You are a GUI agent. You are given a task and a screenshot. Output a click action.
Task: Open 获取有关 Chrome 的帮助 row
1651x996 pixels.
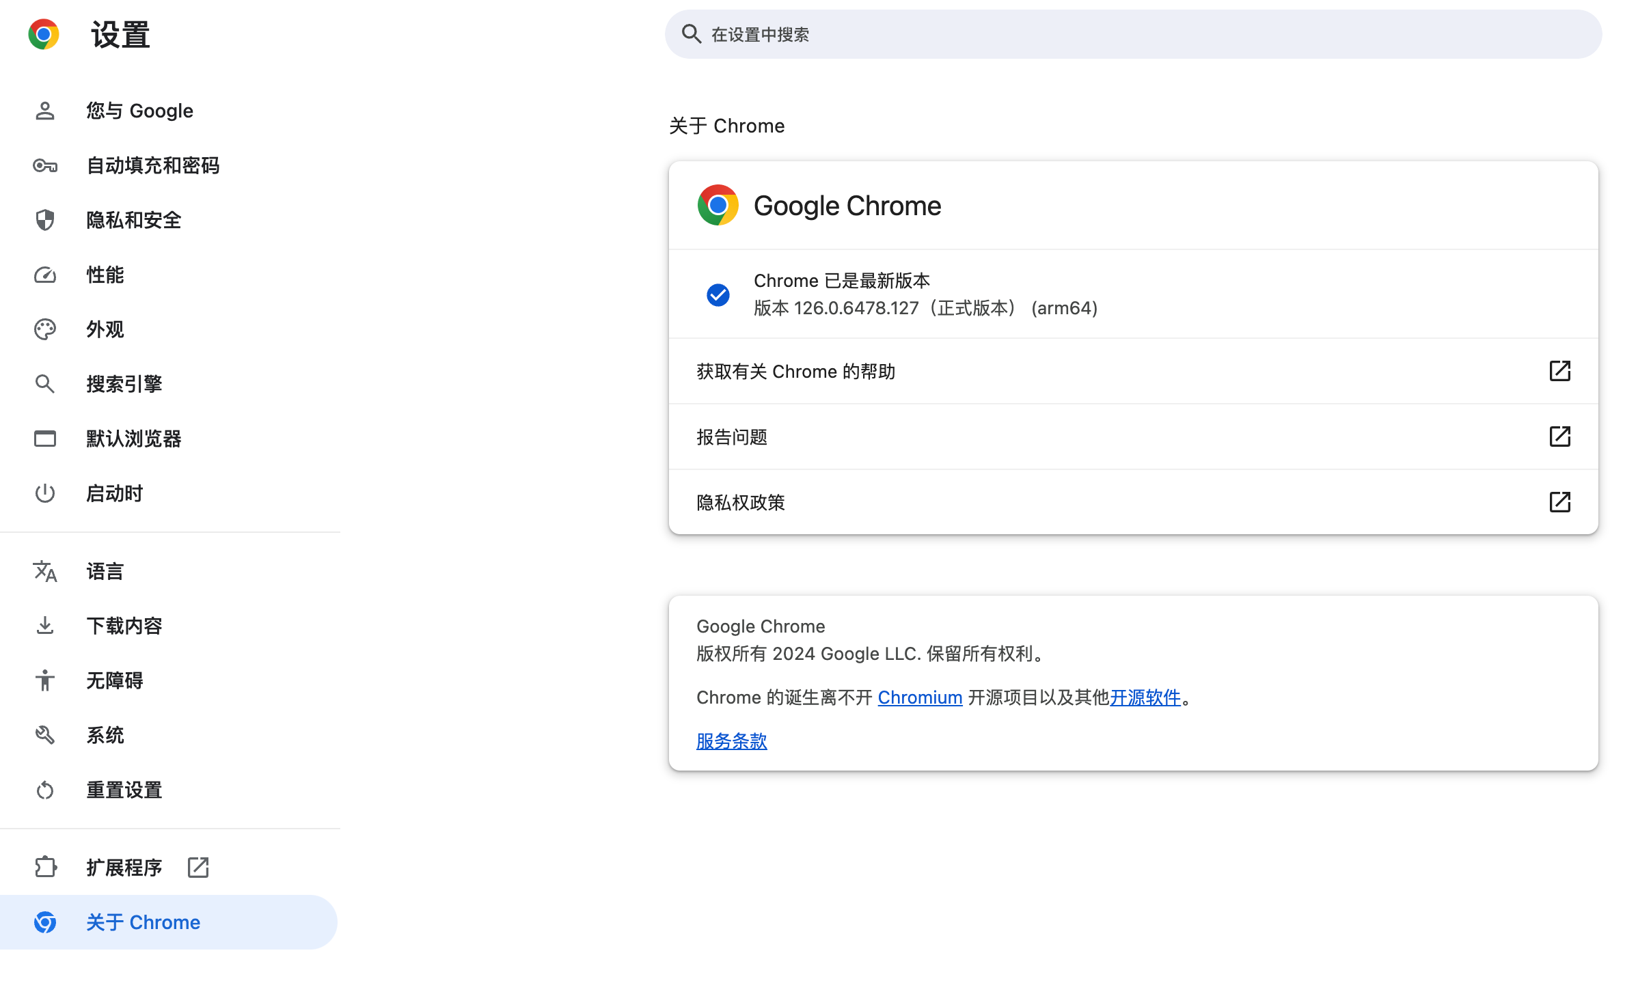tap(1133, 371)
